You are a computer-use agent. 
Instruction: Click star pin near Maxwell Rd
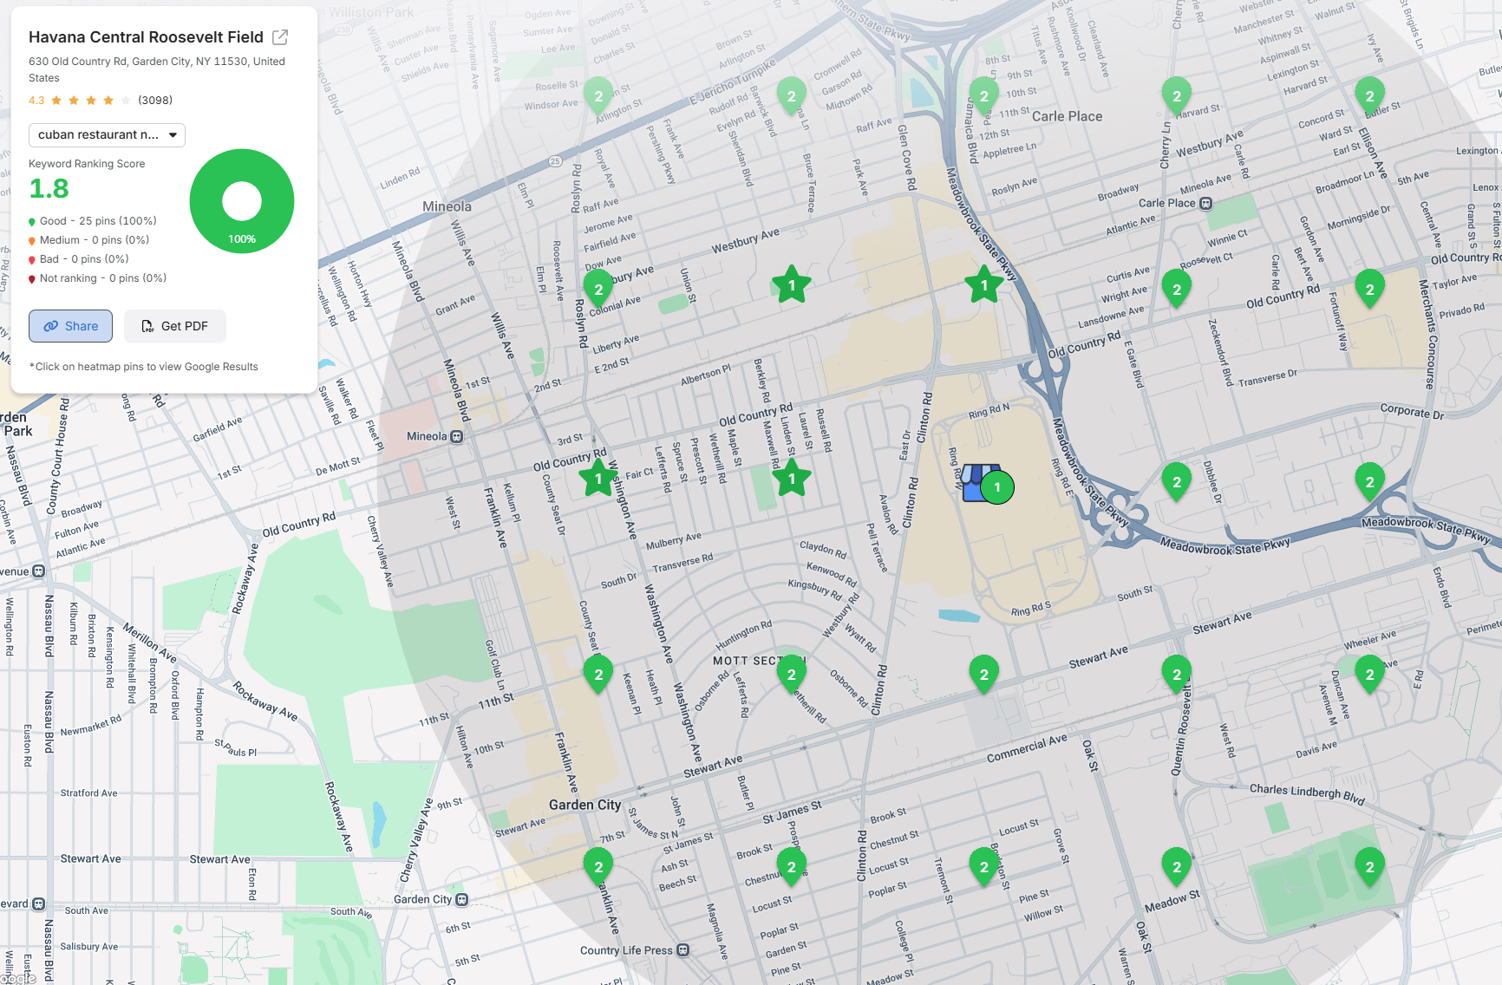point(791,478)
